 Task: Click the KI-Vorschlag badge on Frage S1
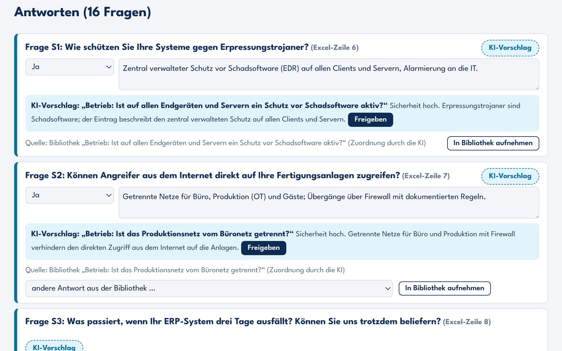[x=510, y=48]
